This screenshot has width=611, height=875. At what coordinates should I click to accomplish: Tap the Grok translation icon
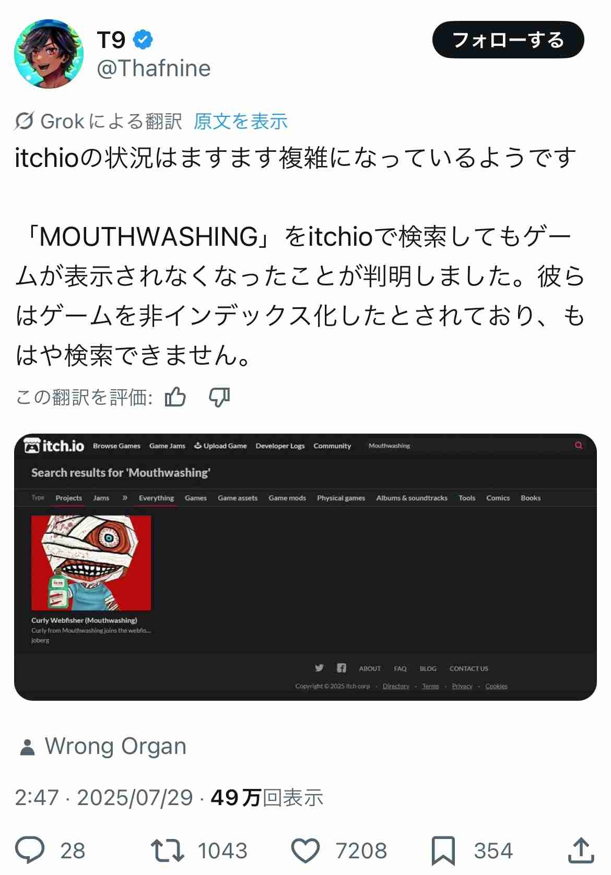(25, 121)
